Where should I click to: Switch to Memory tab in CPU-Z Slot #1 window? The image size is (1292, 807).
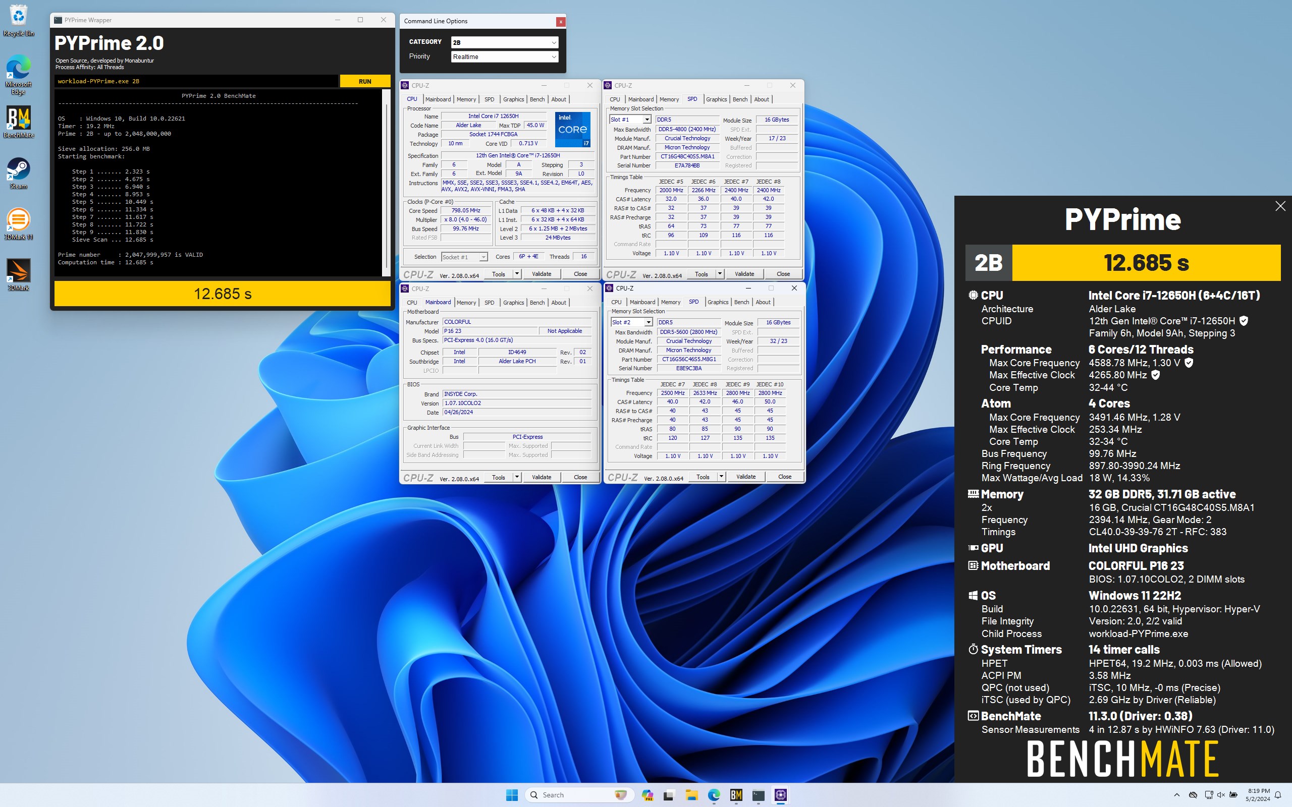click(669, 99)
